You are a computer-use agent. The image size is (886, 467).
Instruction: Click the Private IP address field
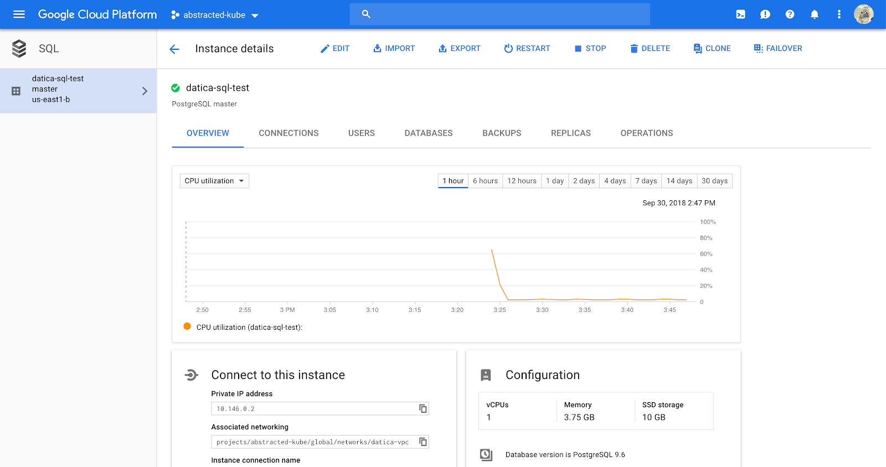click(320, 409)
